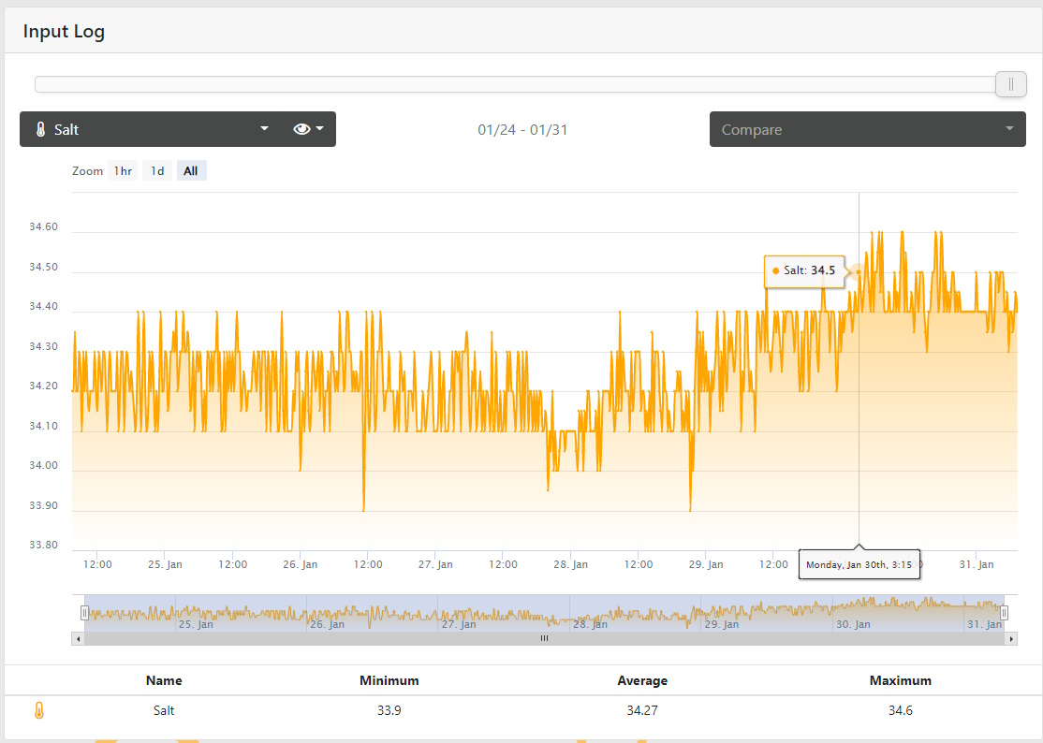Screen dimensions: 1043x743
Task: Click the thermometer icon in Salt dropdown
Action: click(40, 129)
